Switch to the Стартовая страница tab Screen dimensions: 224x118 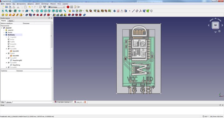tap(63, 102)
